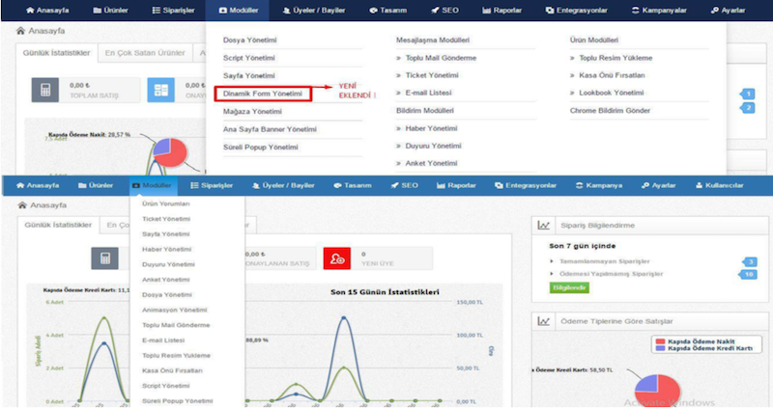Switch to En Çok Satan Ürünler tab
The width and height of the screenshot is (773, 408).
(x=145, y=53)
